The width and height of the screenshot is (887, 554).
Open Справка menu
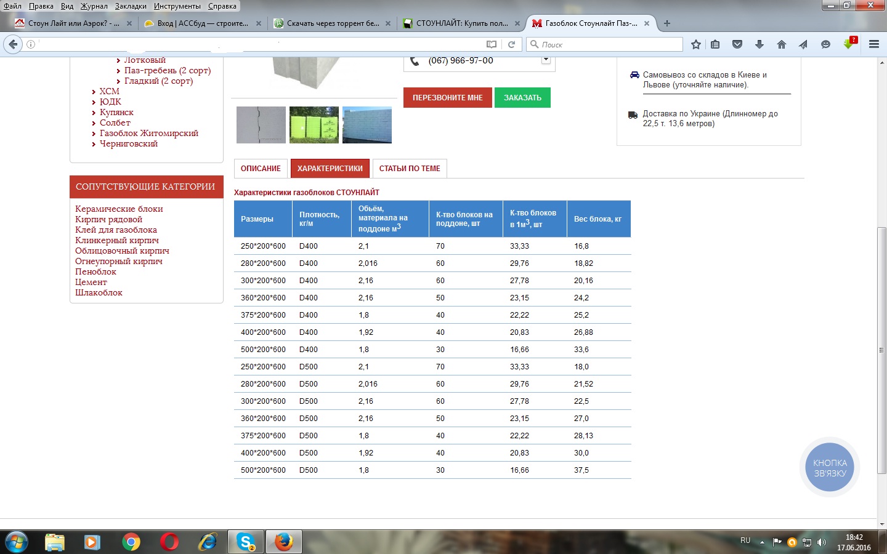point(222,6)
